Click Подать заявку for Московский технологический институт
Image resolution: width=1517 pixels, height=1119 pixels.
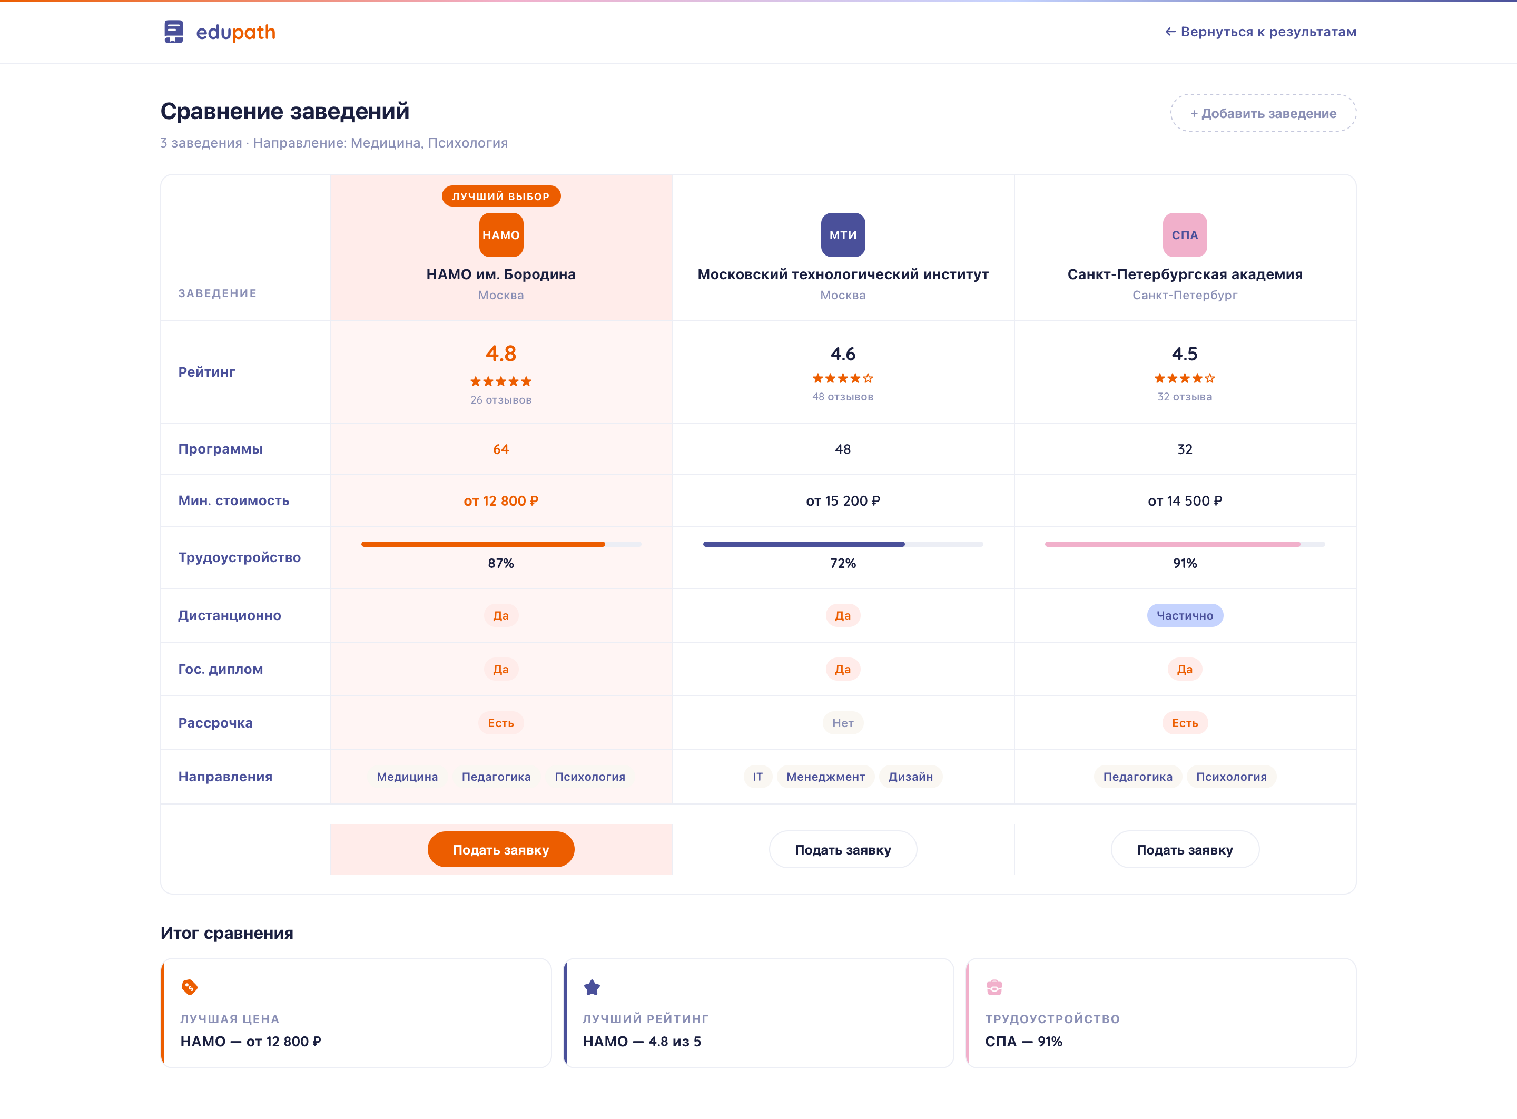(843, 849)
